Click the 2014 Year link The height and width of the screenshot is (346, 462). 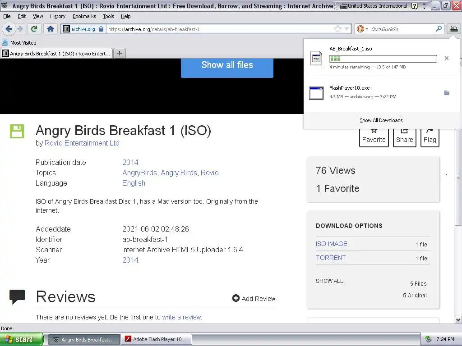click(x=130, y=260)
